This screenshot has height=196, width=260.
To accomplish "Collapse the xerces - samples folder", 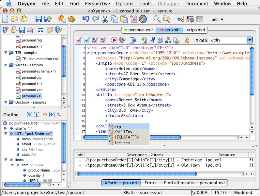I will [6, 65].
